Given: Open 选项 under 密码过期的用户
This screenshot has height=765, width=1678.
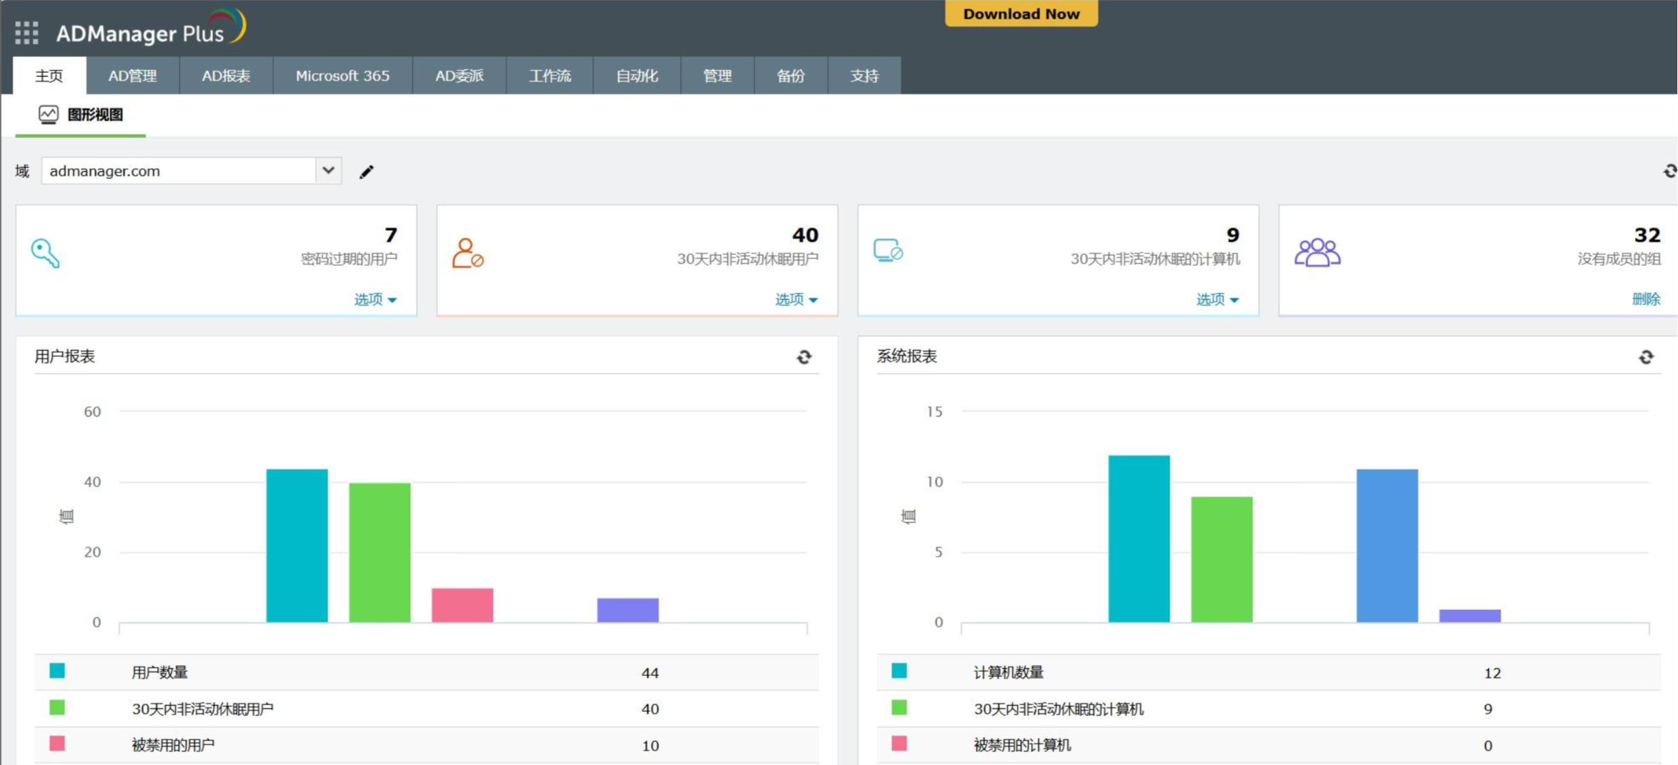Looking at the screenshot, I should [x=375, y=299].
